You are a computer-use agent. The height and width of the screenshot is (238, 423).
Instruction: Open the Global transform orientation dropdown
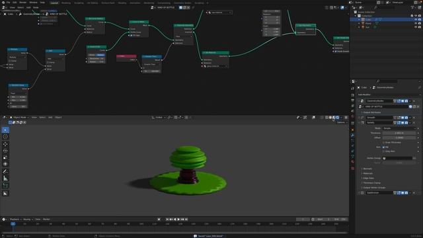click(159, 118)
